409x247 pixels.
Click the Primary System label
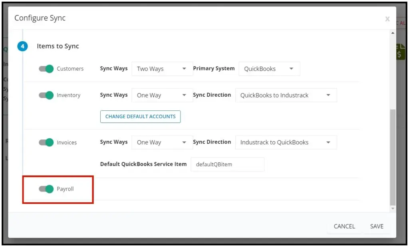coord(214,68)
